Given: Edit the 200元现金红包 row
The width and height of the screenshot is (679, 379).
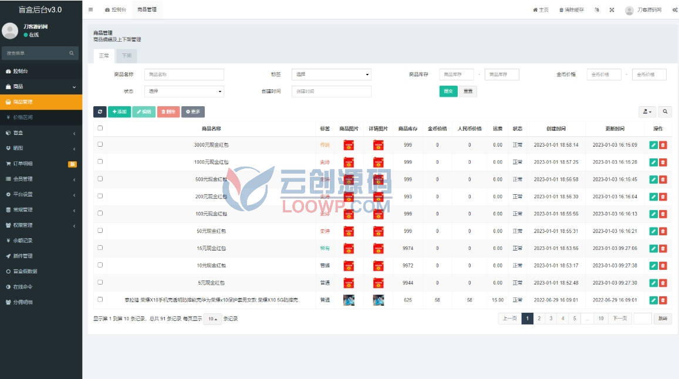Looking at the screenshot, I should tap(653, 197).
